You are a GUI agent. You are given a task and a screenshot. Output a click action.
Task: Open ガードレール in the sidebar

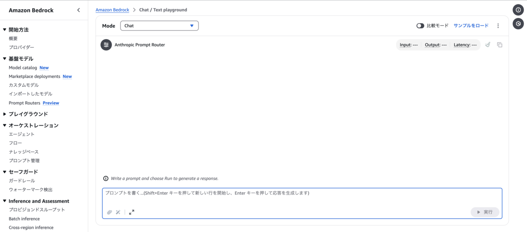click(x=22, y=181)
